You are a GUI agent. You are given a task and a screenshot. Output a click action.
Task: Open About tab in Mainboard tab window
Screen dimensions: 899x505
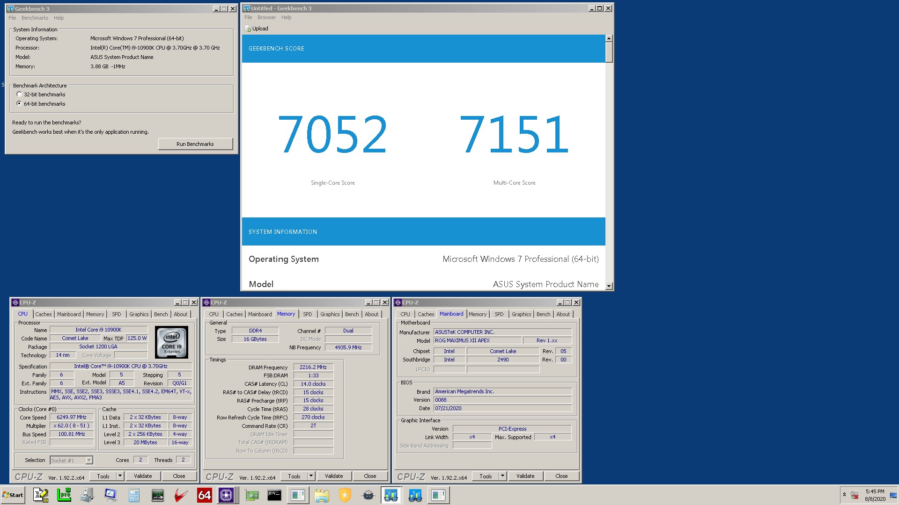pyautogui.click(x=563, y=314)
